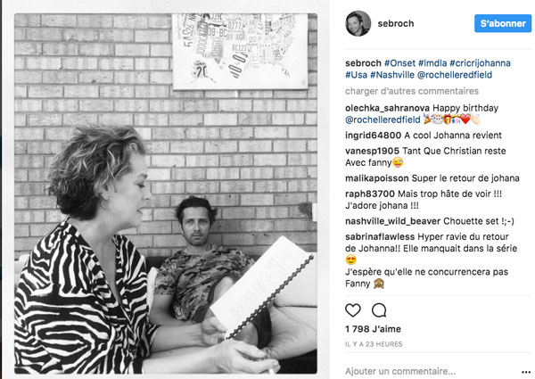Open the sebroch username at the top
Viewport: 535px width, 379px height.
tap(396, 23)
